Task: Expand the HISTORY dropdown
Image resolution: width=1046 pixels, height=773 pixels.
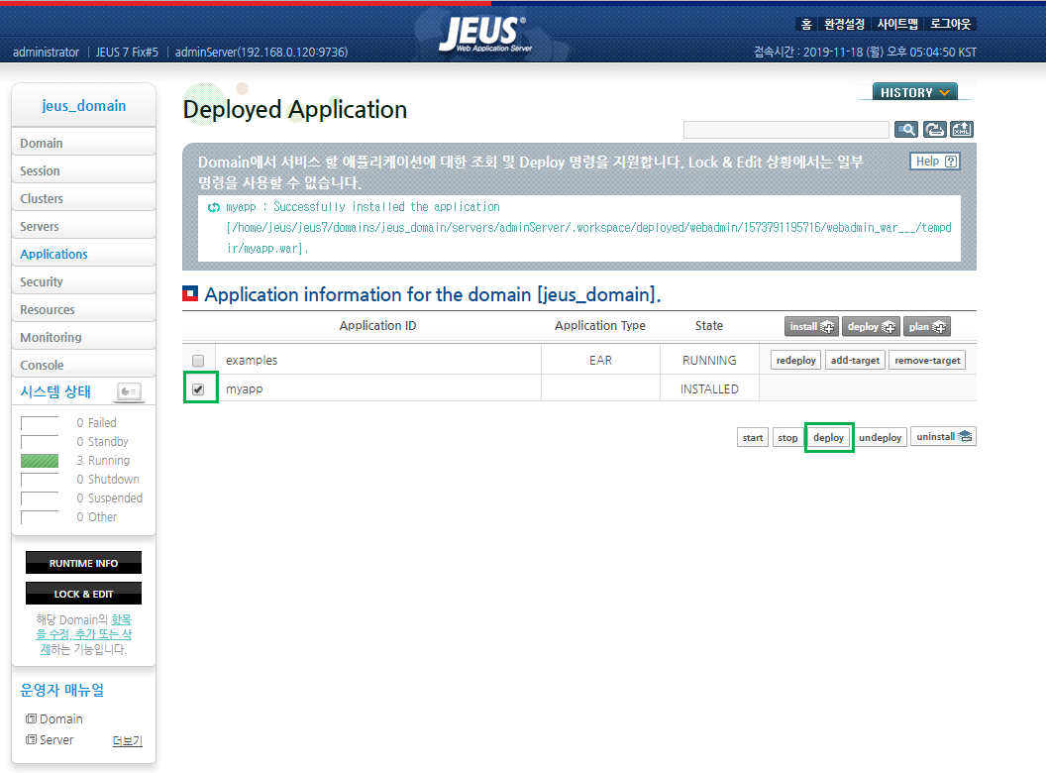Action: click(914, 92)
